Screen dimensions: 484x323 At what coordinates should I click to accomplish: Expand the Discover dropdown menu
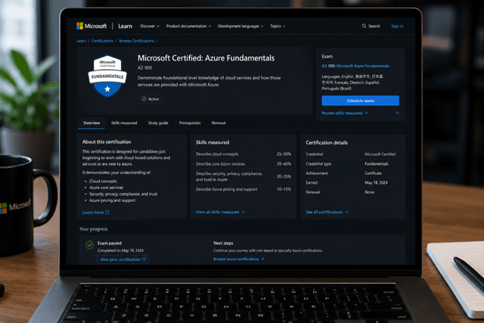pos(150,26)
